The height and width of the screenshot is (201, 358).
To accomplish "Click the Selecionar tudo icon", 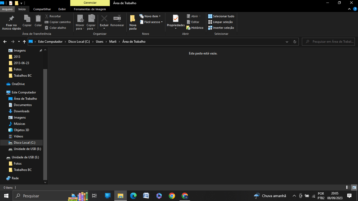I will click(210, 16).
